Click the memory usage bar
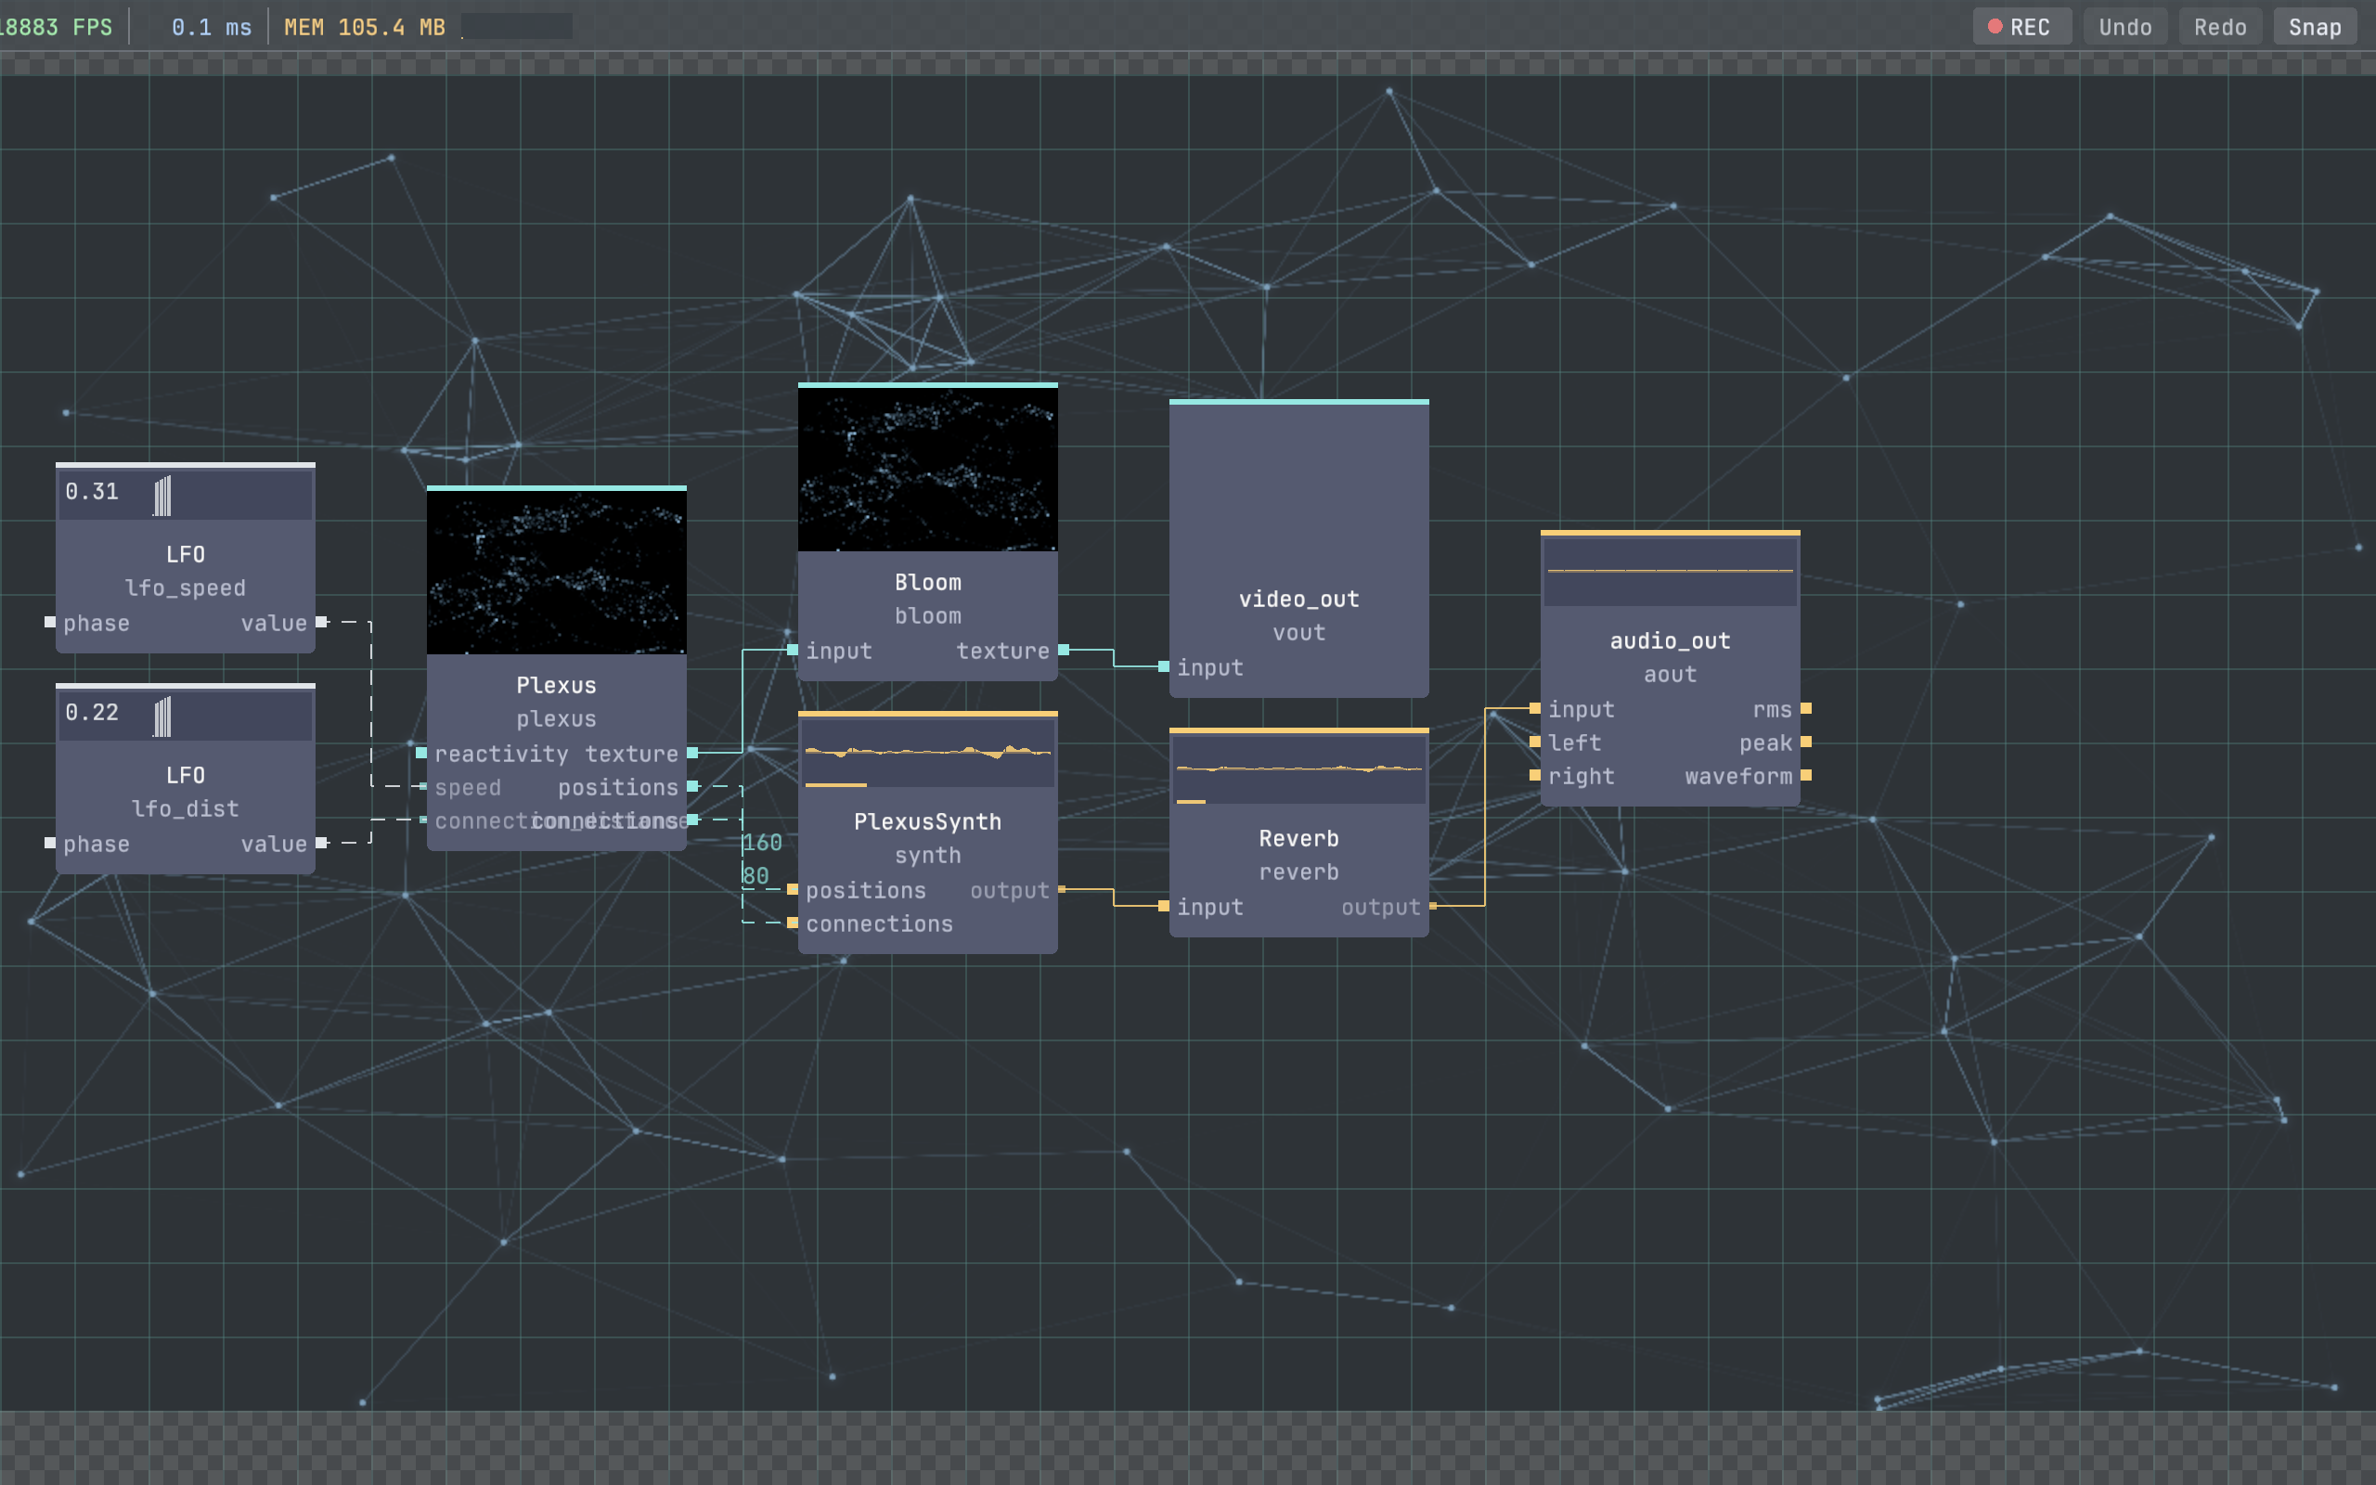 click(516, 27)
